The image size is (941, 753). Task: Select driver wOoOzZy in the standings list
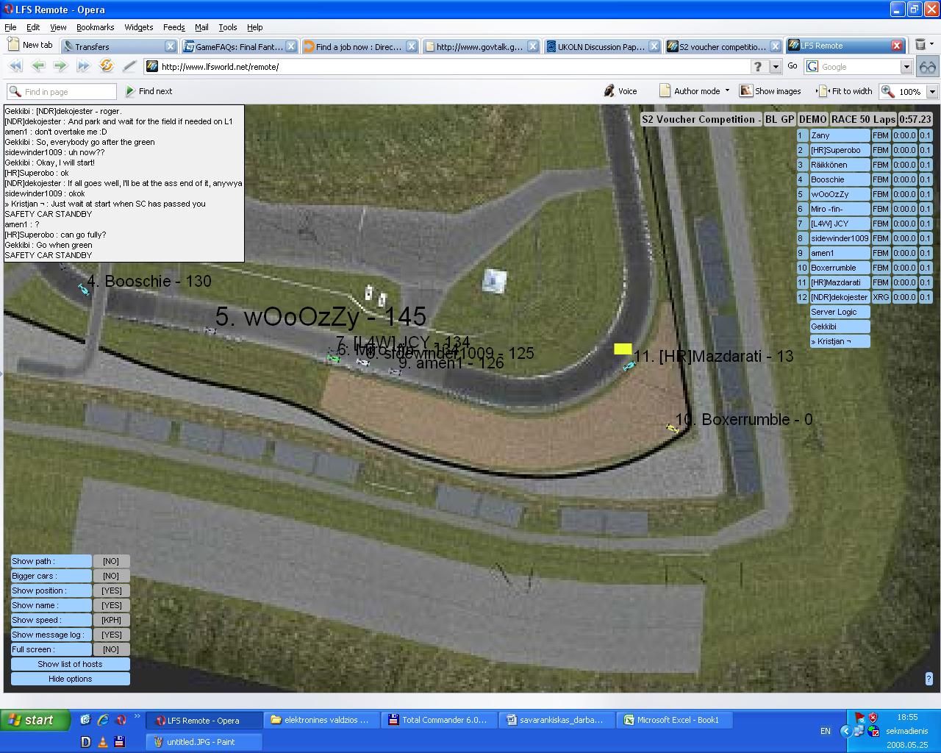(x=840, y=194)
